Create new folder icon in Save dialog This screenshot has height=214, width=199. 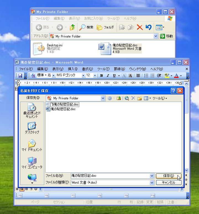click(x=140, y=98)
